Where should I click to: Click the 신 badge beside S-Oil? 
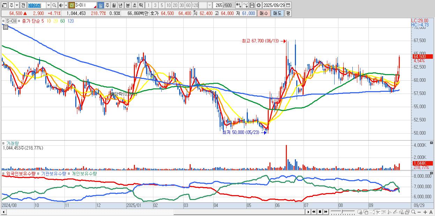coord(71,5)
